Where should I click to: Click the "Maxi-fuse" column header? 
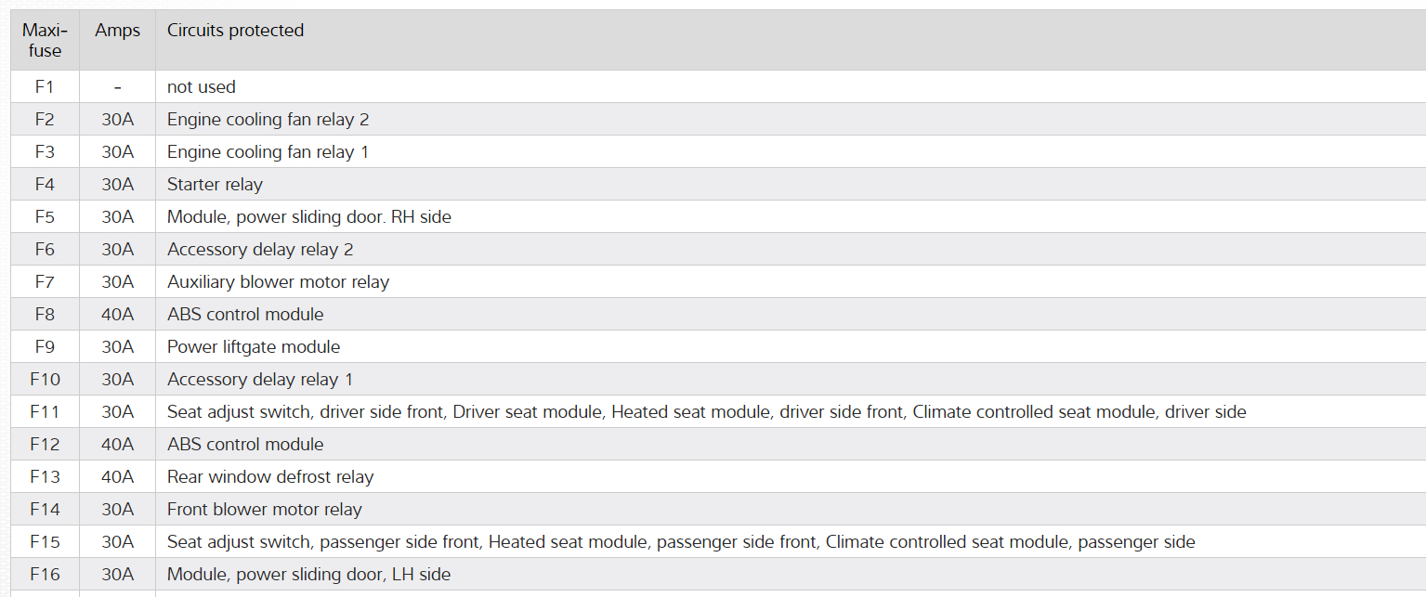45,41
